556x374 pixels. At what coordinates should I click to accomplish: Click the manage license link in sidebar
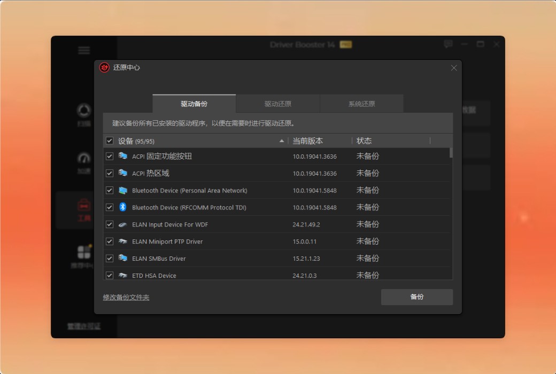(84, 326)
